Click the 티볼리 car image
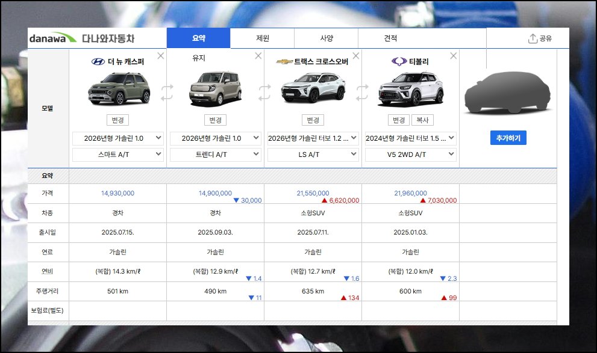Screen dimensions: 597x353 click(410, 89)
